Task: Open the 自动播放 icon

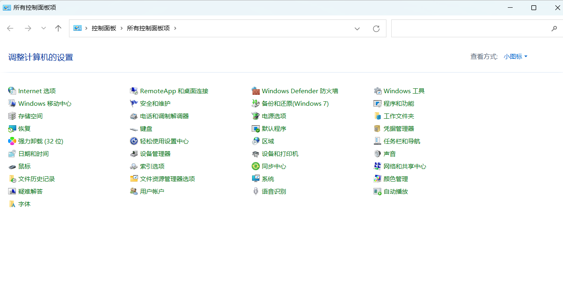Action: click(377, 191)
